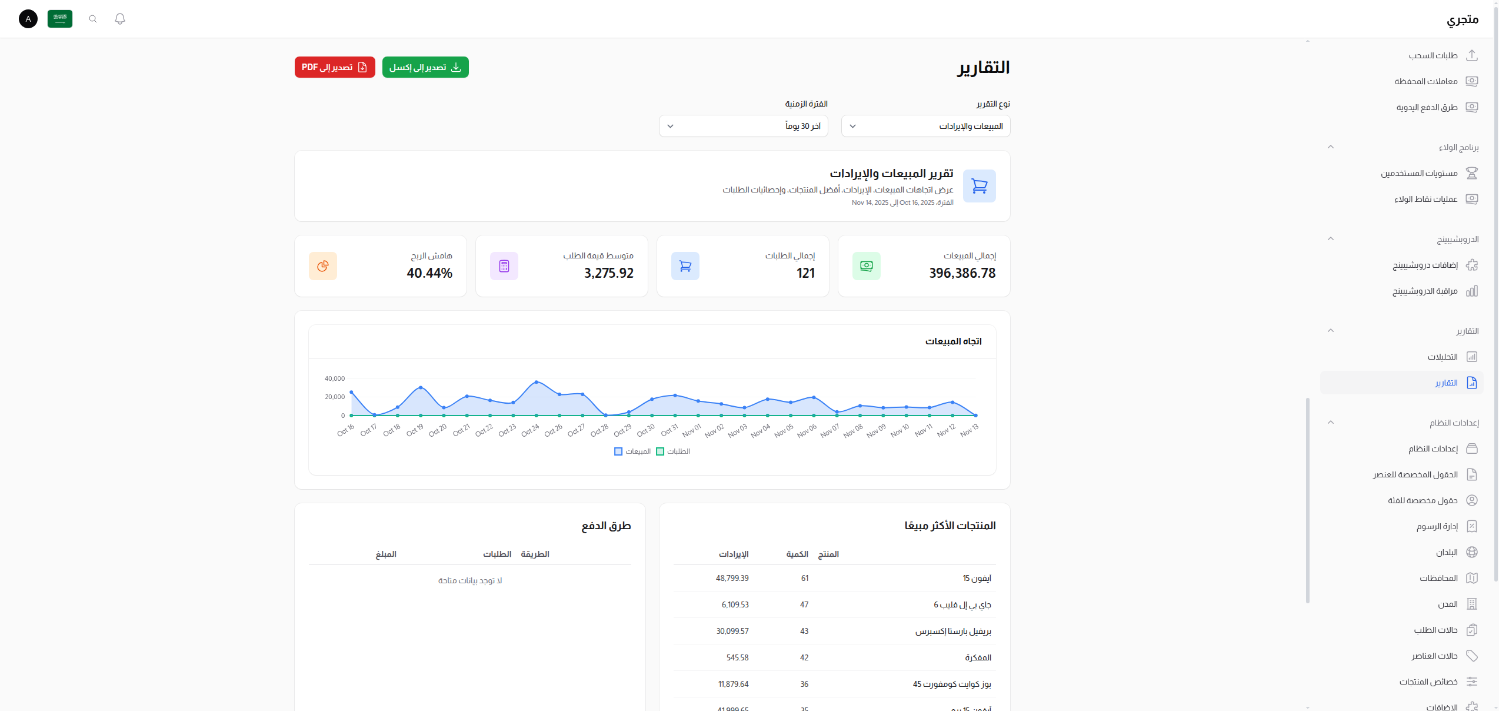The height and width of the screenshot is (711, 1499).
Task: Select حالات الطلب from the sidebar menu
Action: coord(1473,629)
